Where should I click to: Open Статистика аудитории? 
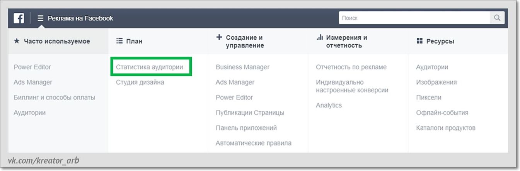pos(150,67)
